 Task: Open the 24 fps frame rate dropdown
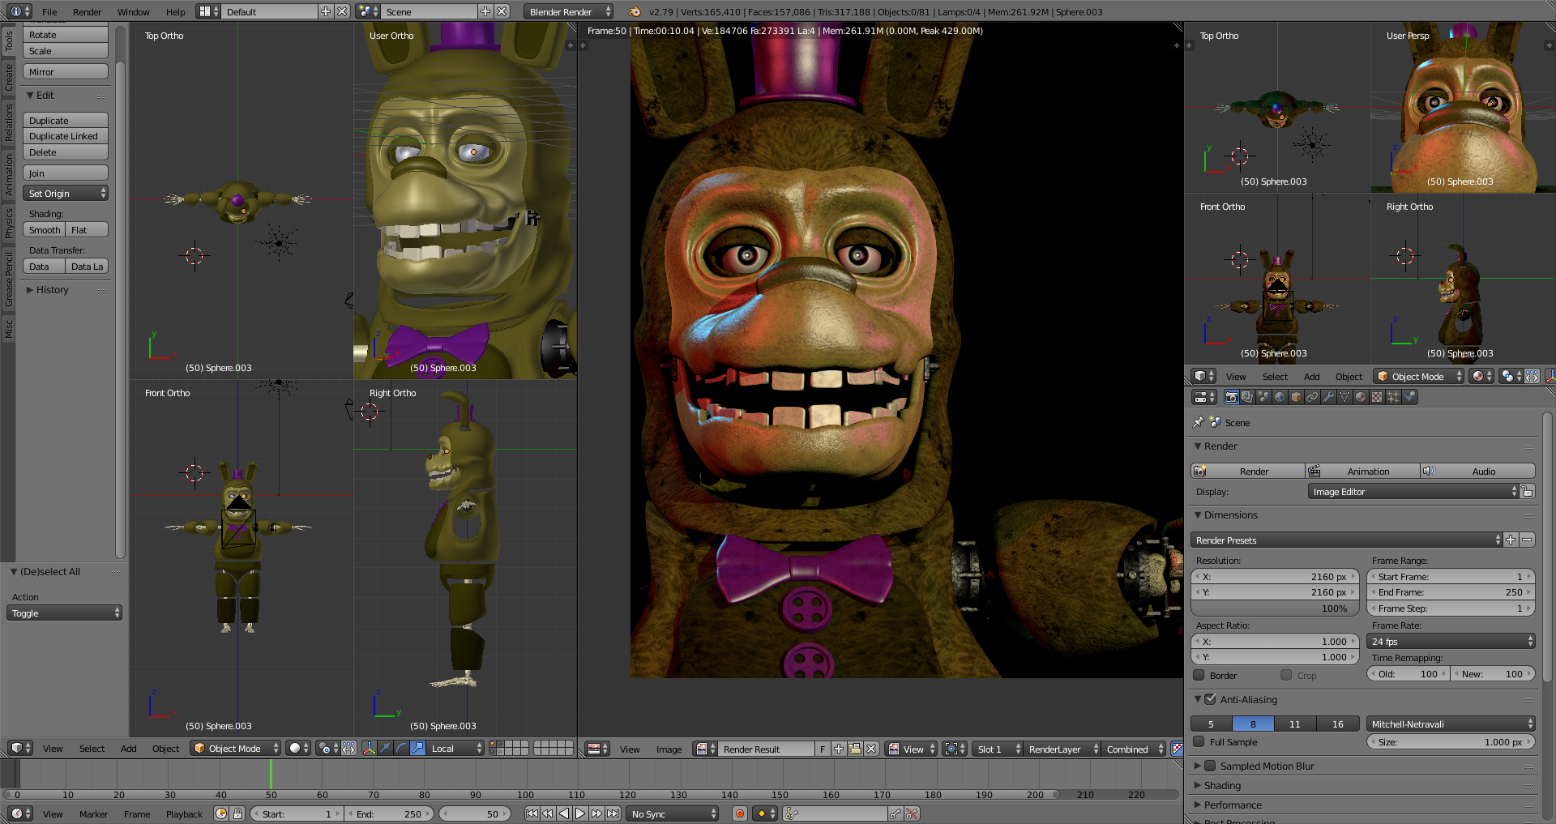coord(1451,642)
